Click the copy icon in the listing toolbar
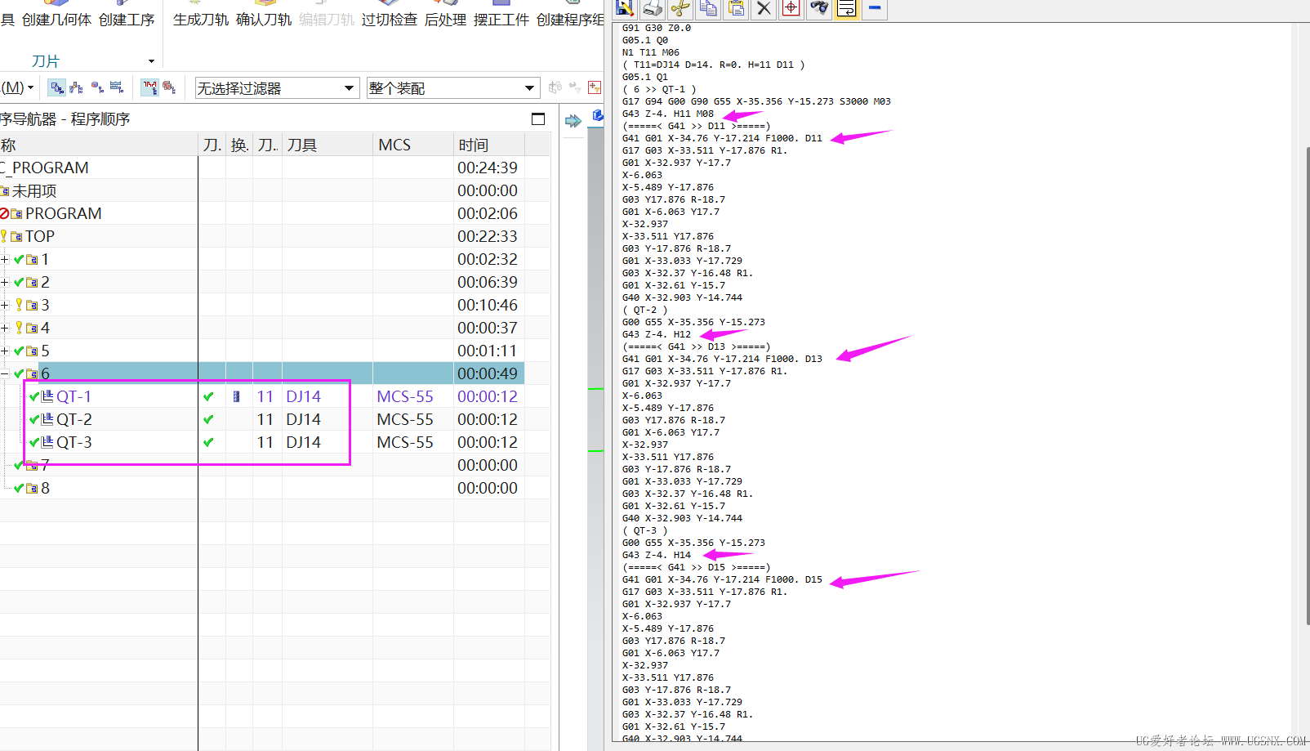The image size is (1310, 751). (x=708, y=8)
